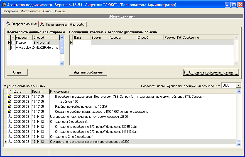Screen dimensions: 245x157
Task: Click up arrow of messages table scrollbar
Action: [236, 37]
